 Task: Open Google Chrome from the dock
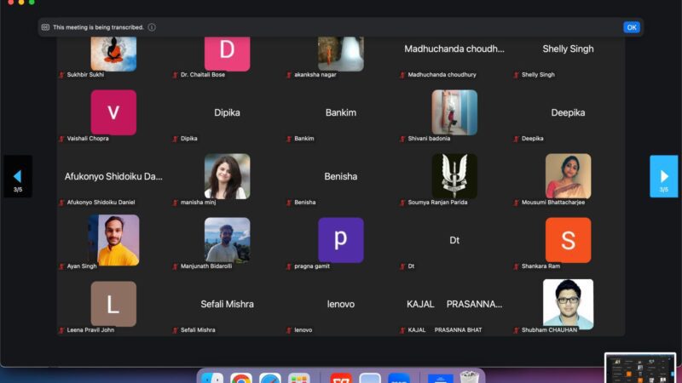click(x=241, y=378)
